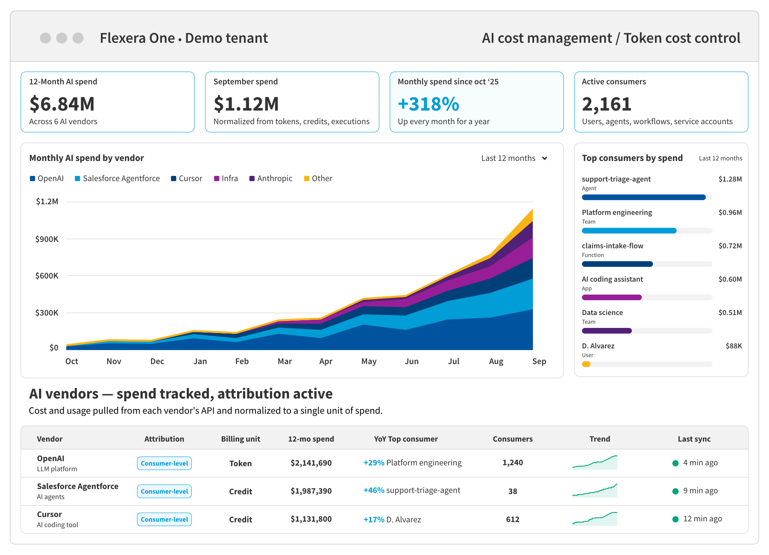The height and width of the screenshot is (555, 769).
Task: Select the Data science spend bar
Action: [647, 330]
